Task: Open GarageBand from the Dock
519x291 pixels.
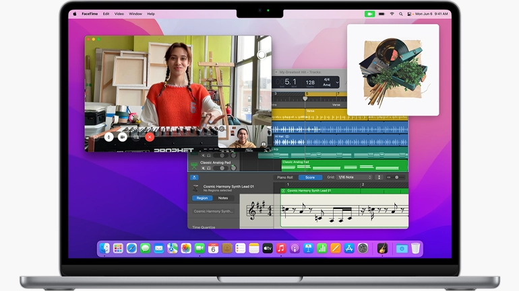Action: coord(382,248)
